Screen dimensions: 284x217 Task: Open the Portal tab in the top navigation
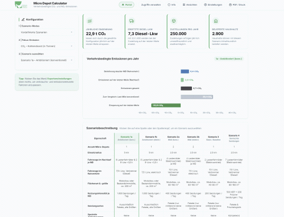click(127, 5)
